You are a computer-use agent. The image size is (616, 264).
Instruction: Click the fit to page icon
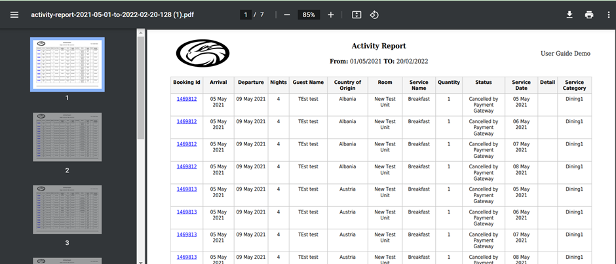tap(356, 15)
